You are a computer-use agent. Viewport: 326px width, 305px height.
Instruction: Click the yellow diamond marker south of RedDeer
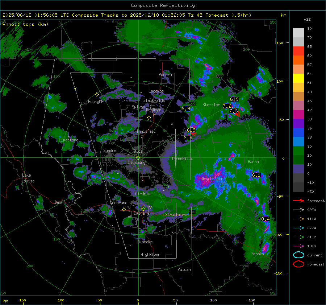(x=149, y=118)
